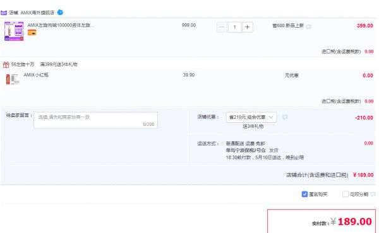Click the 5月10日送达 delivery estimate line
This screenshot has width=379, height=233.
pos(265,157)
